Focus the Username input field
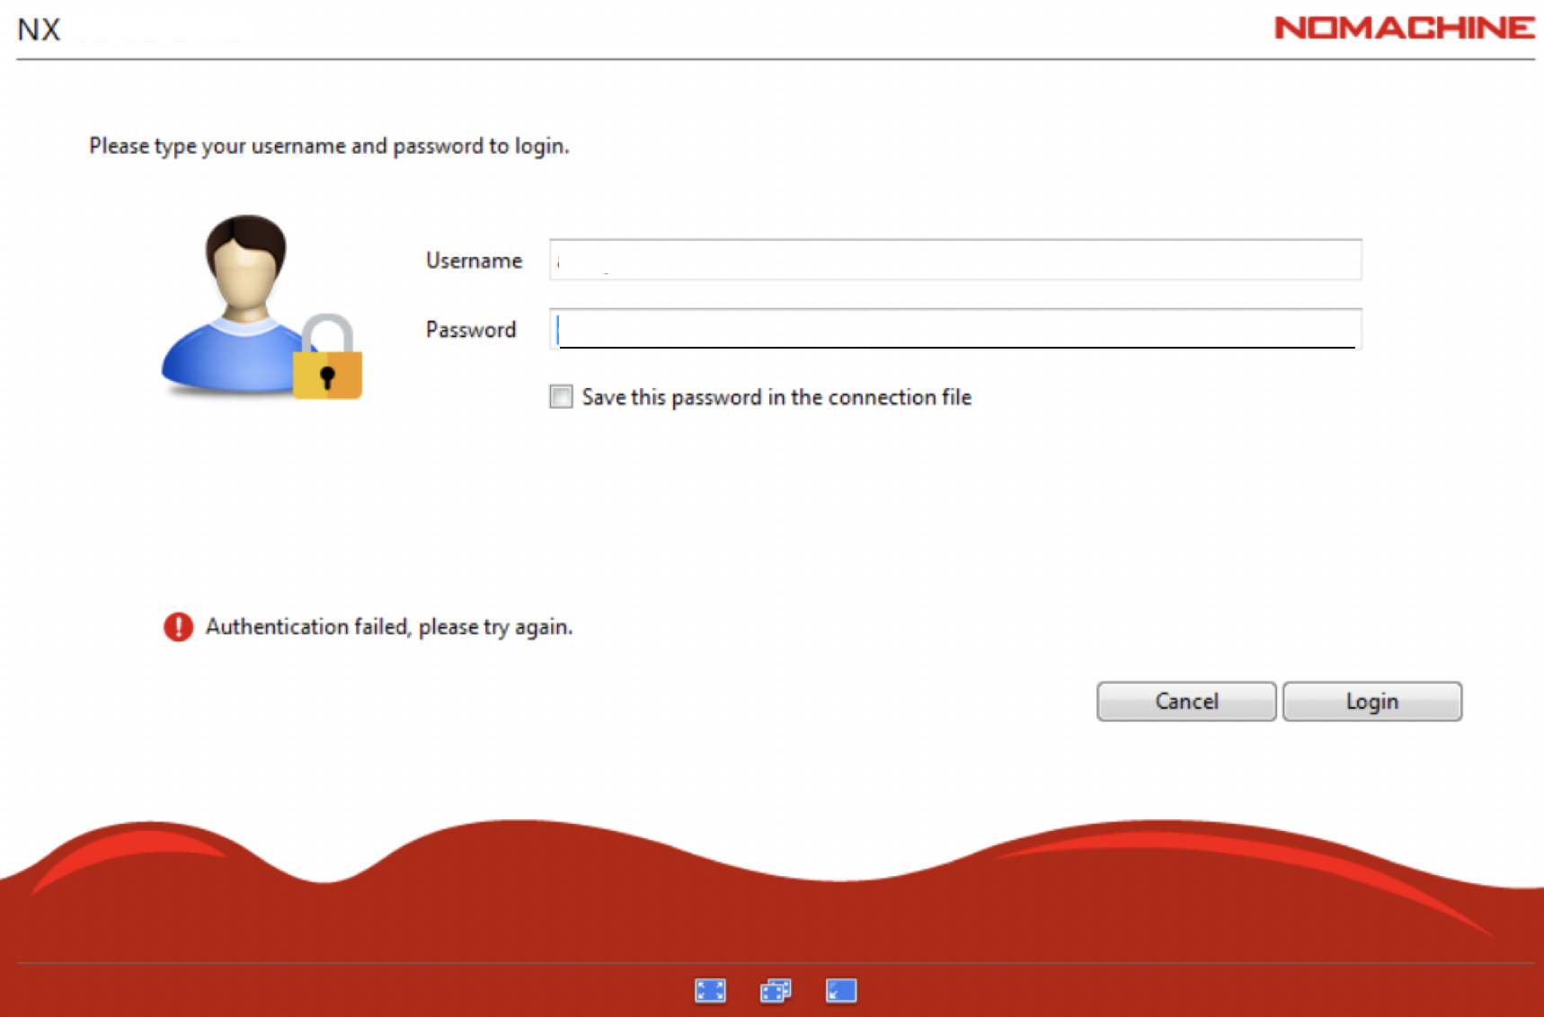This screenshot has height=1017, width=1544. 955,260
